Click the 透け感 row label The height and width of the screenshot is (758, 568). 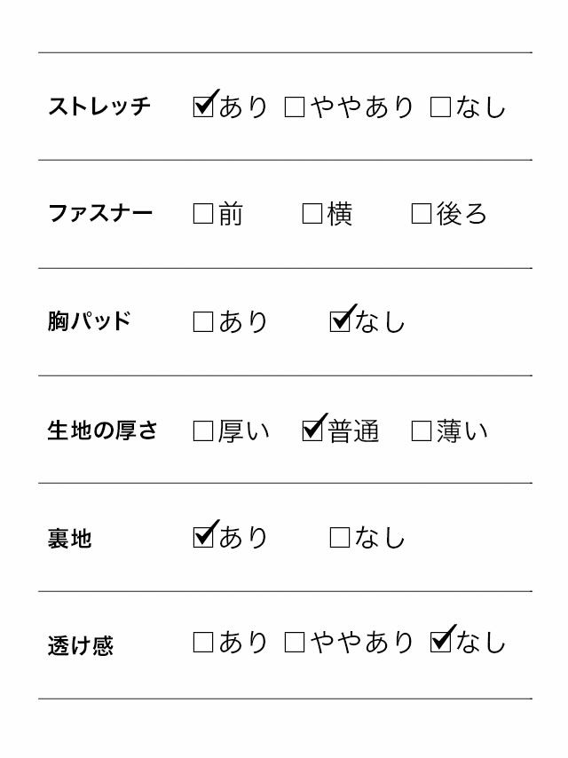tap(81, 645)
